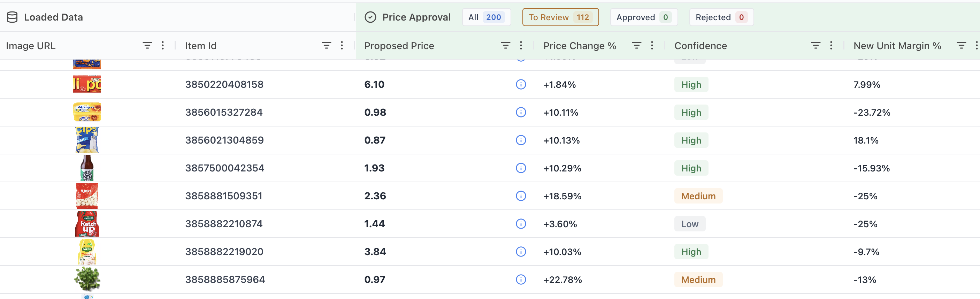The width and height of the screenshot is (980, 299).
Task: Show price info for item 3858882210874
Action: [521, 224]
